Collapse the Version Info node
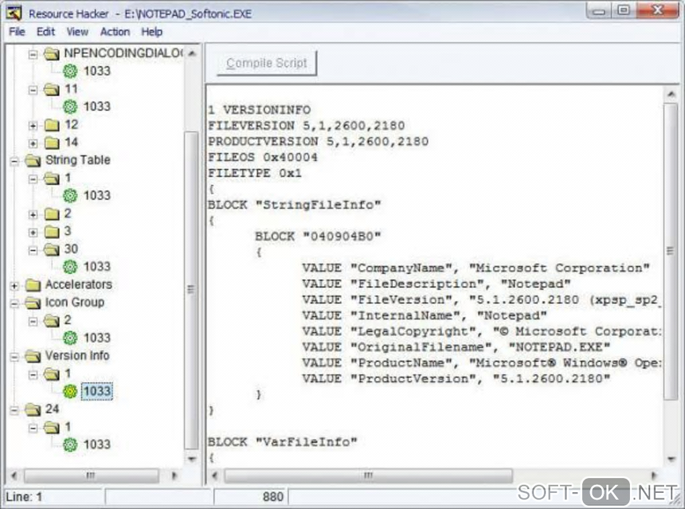Screen dimensions: 685x509 14,357
